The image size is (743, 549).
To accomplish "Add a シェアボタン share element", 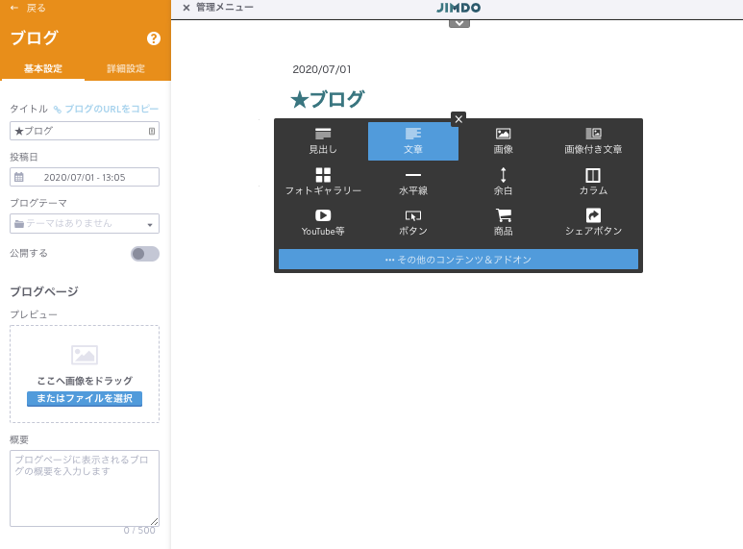I will click(x=593, y=223).
